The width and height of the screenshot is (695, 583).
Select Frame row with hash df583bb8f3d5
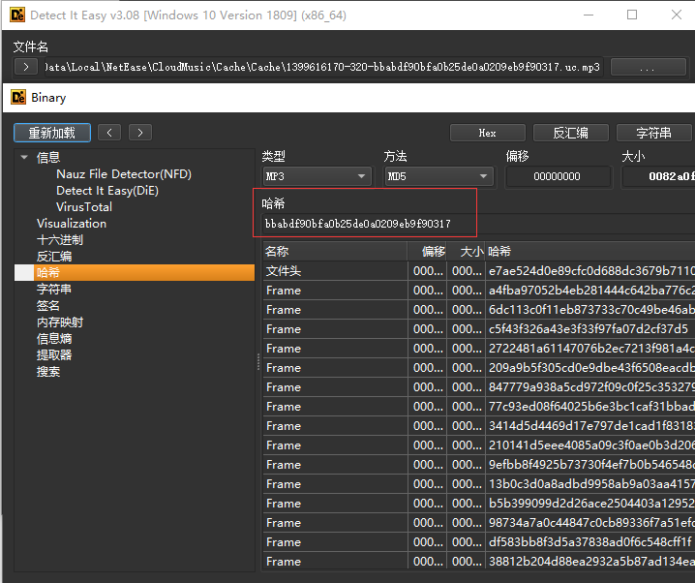point(479,541)
